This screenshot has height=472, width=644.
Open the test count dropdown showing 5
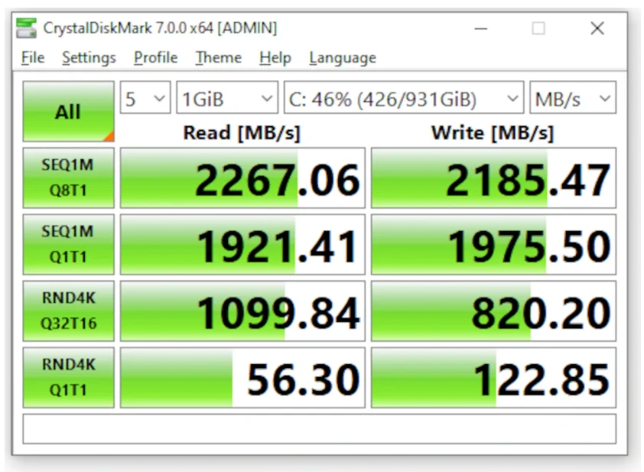pyautogui.click(x=145, y=97)
